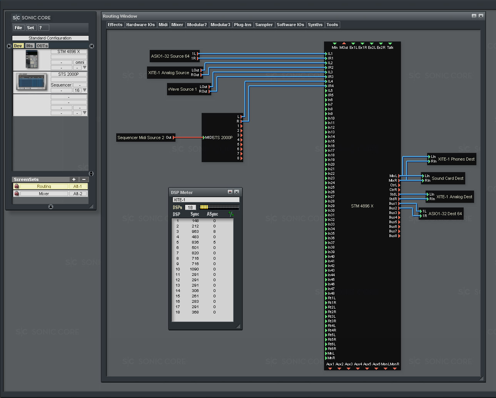Click the Alt-1 shortcut field

click(78, 186)
